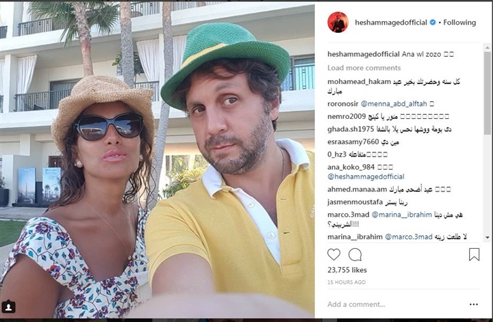Select the comments scrollbar thumb
This screenshot has height=322, width=493.
pyautogui.click(x=488, y=94)
